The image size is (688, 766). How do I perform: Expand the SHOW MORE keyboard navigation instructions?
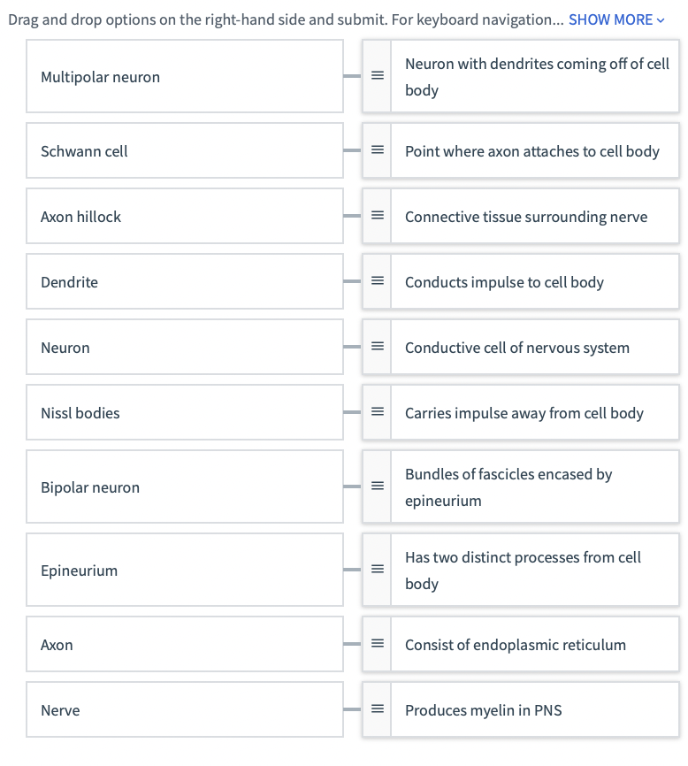click(608, 19)
